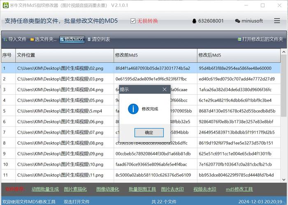Toggle the 无损转换 checkbox
Image resolution: width=288 pixels, height=205 pixels.
(x=133, y=21)
